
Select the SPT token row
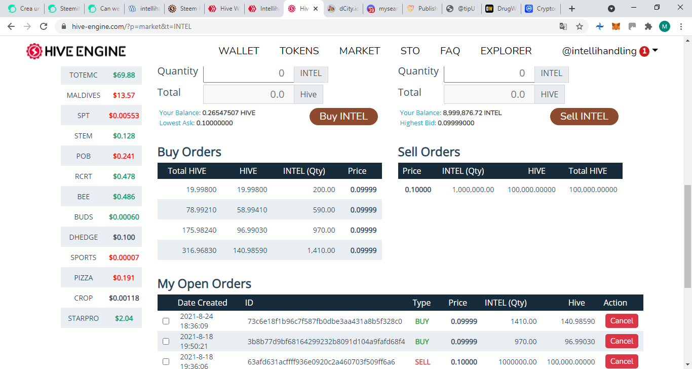click(x=101, y=116)
